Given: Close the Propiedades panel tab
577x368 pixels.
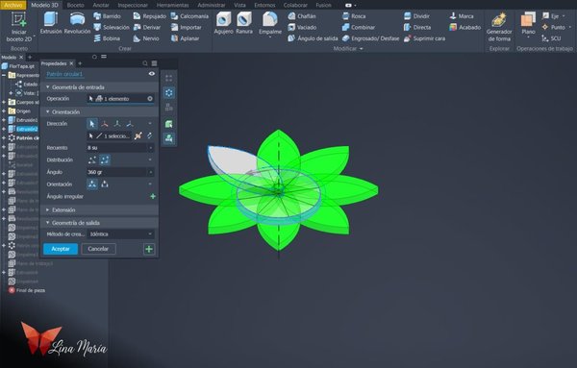Looking at the screenshot, I should pos(71,63).
